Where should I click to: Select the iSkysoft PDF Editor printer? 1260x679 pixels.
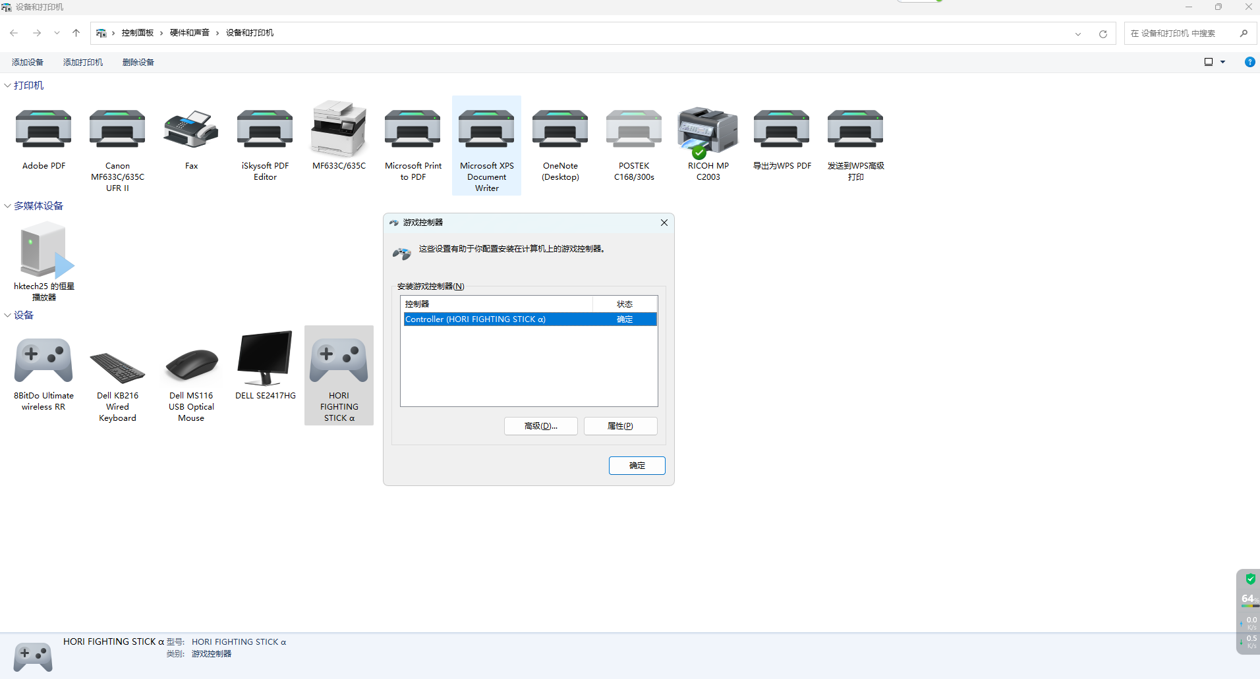pos(265,129)
